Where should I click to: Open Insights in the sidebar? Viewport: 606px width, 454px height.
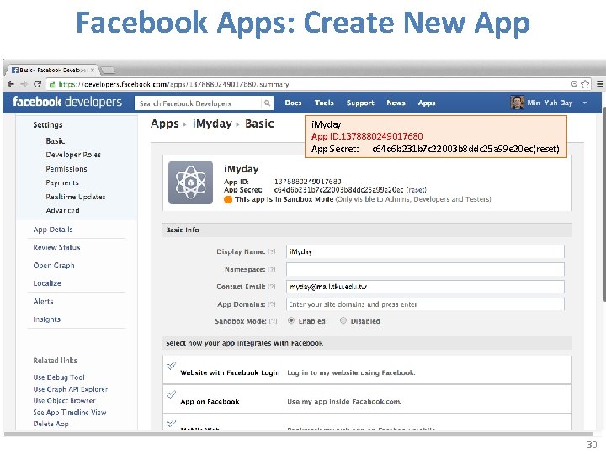[47, 319]
